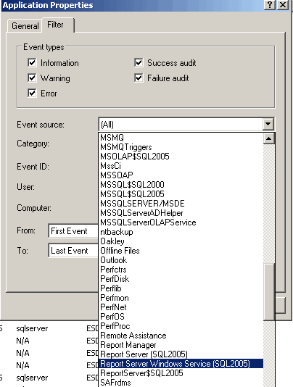Choose Perfctrs from the list
The height and width of the screenshot is (387, 293).
click(x=181, y=270)
